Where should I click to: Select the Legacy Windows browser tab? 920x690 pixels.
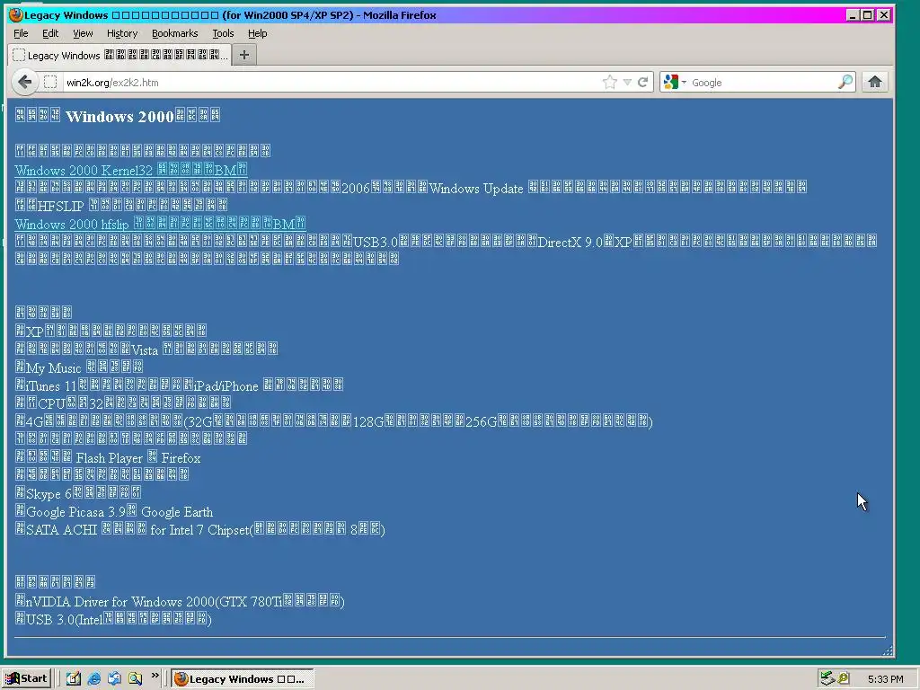(119, 55)
